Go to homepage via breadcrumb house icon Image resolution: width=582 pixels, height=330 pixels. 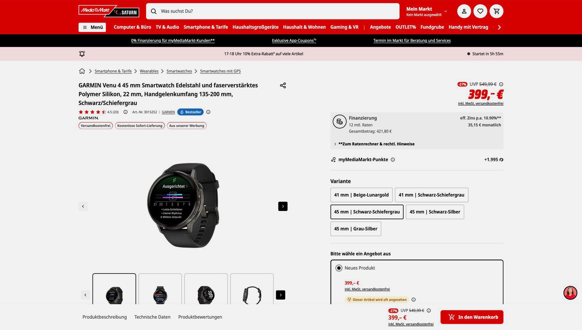82,71
